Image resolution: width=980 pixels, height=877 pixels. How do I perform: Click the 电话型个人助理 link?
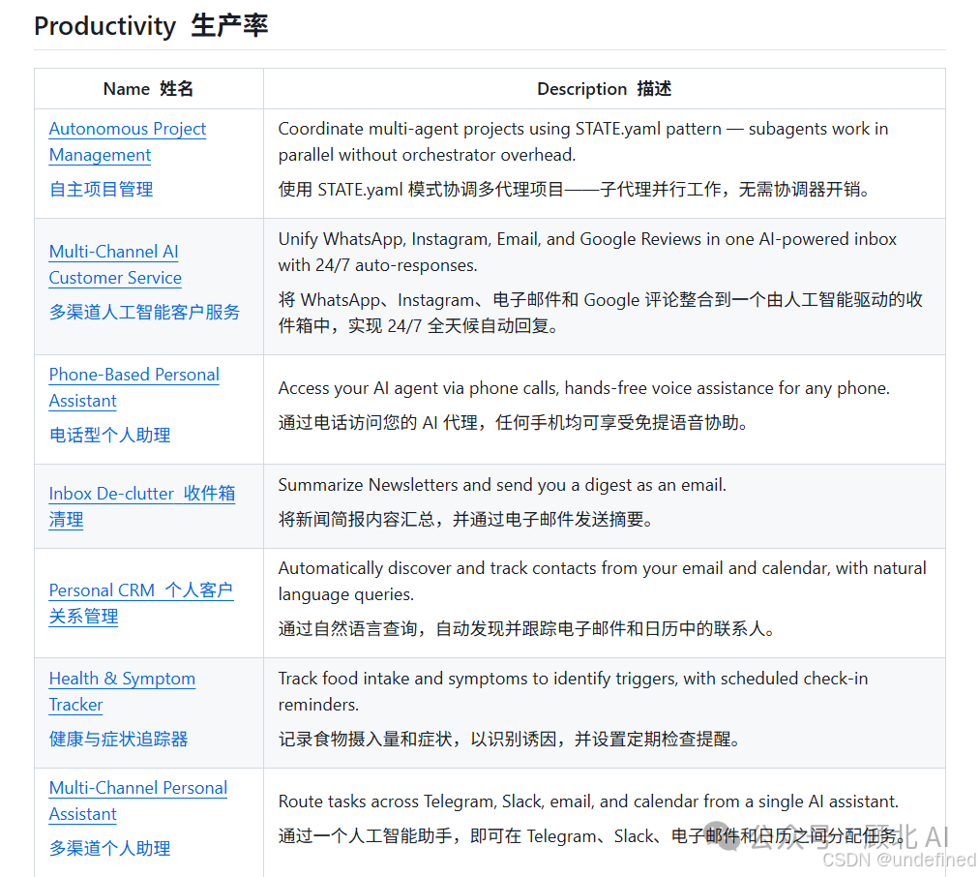pos(109,435)
